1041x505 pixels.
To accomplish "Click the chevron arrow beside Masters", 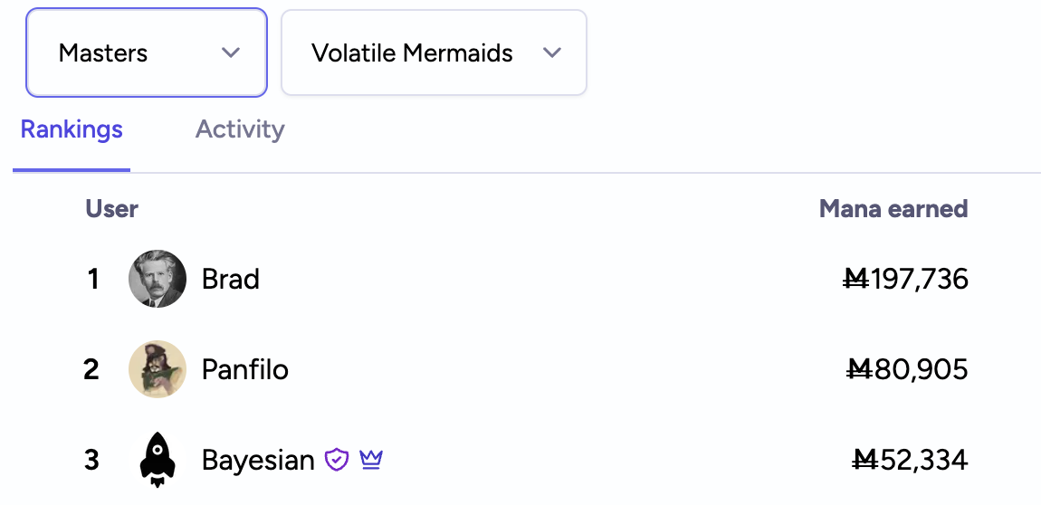I will coord(231,52).
